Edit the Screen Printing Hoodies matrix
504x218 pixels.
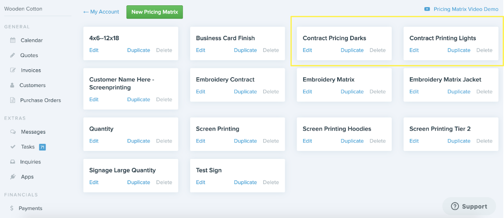coord(307,141)
